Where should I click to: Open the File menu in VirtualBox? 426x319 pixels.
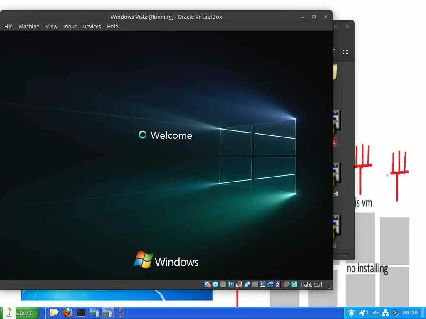(x=8, y=26)
